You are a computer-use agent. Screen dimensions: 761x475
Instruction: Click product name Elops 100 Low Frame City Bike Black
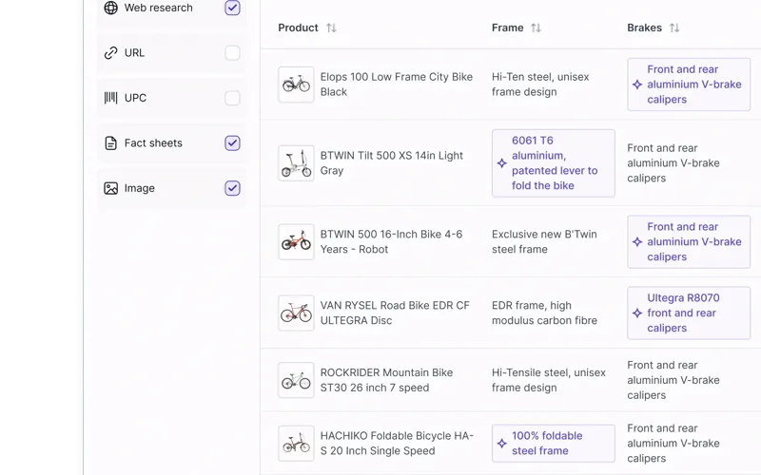396,85
